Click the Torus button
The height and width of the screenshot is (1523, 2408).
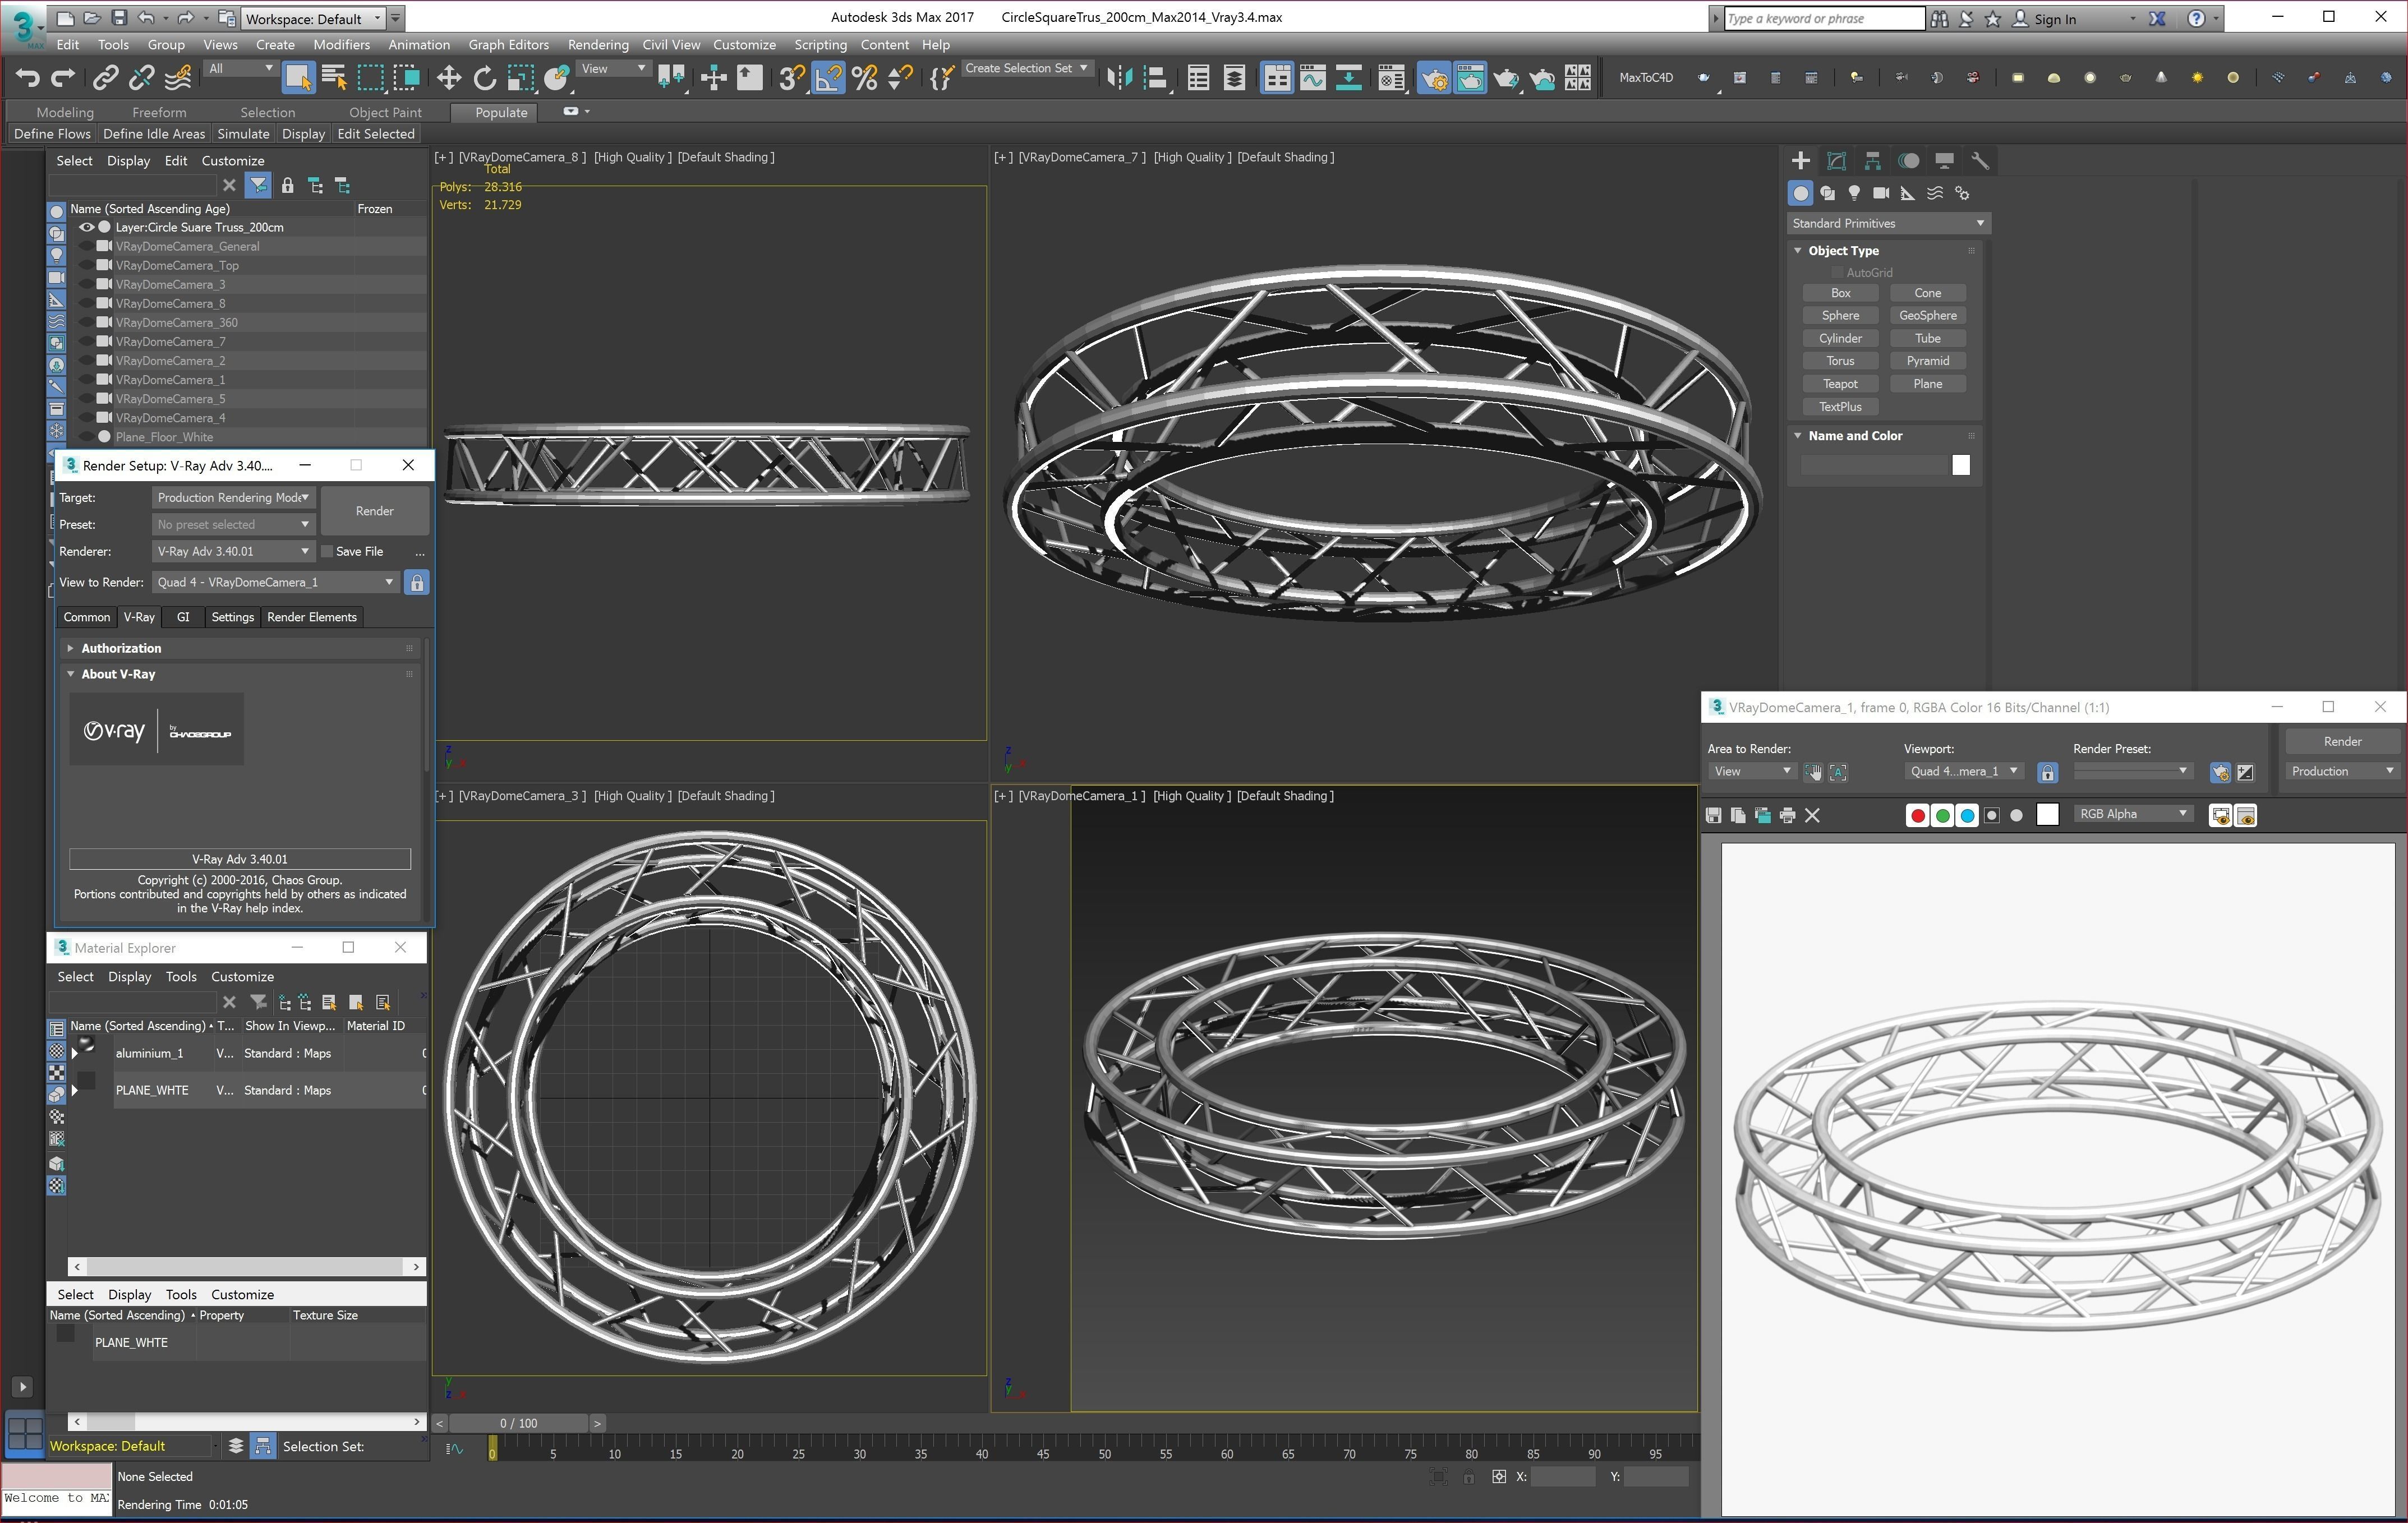(1840, 361)
